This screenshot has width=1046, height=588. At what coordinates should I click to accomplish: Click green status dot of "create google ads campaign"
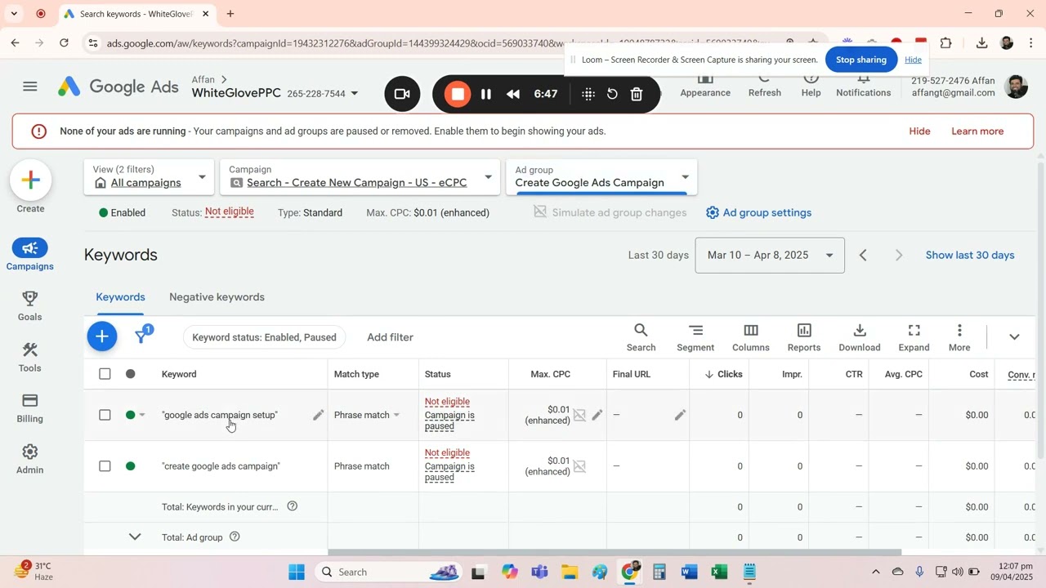coord(130,466)
